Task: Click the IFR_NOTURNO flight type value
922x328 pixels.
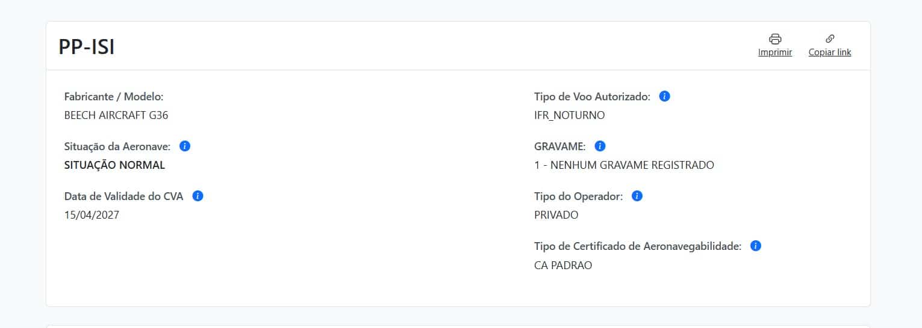Action: (569, 115)
